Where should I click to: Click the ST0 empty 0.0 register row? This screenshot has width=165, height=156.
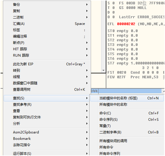click(x=123, y=31)
